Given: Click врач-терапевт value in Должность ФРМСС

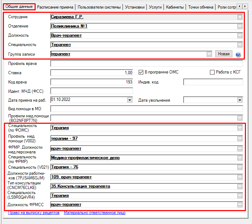Looking at the screenshot, I should [66, 204].
